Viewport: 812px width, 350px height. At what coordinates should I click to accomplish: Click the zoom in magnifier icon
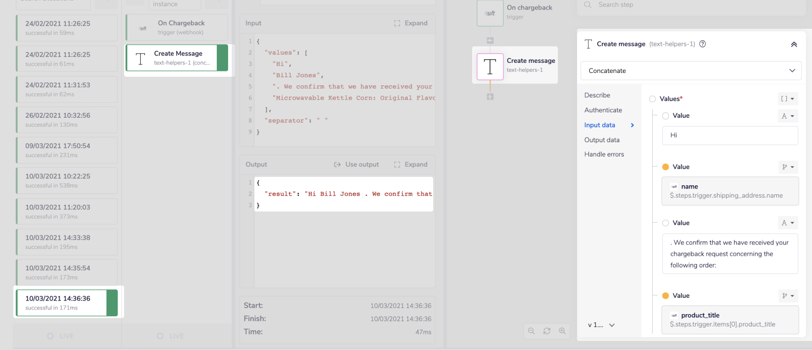pyautogui.click(x=562, y=331)
